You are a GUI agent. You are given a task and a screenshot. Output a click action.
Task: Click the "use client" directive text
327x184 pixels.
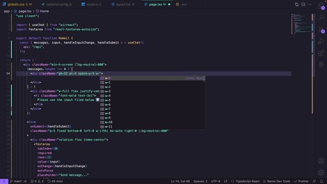(x=27, y=16)
